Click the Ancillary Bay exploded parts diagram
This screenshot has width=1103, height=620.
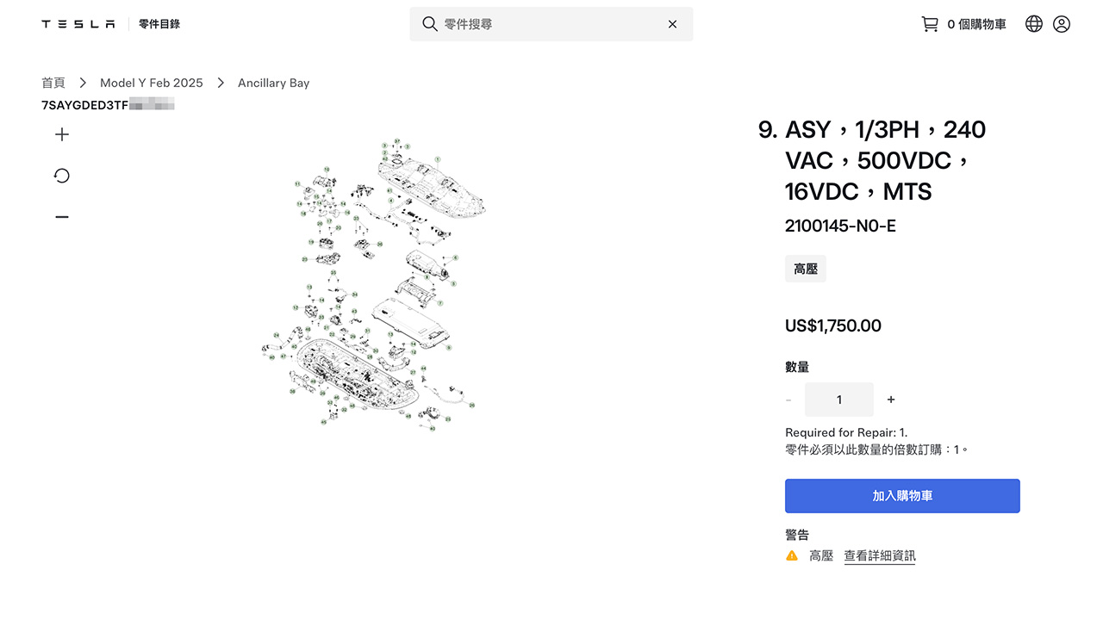(371, 284)
